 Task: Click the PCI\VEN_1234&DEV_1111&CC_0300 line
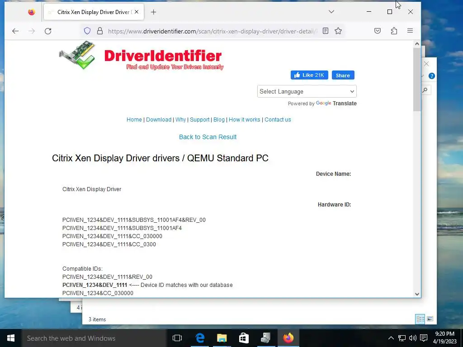109,244
